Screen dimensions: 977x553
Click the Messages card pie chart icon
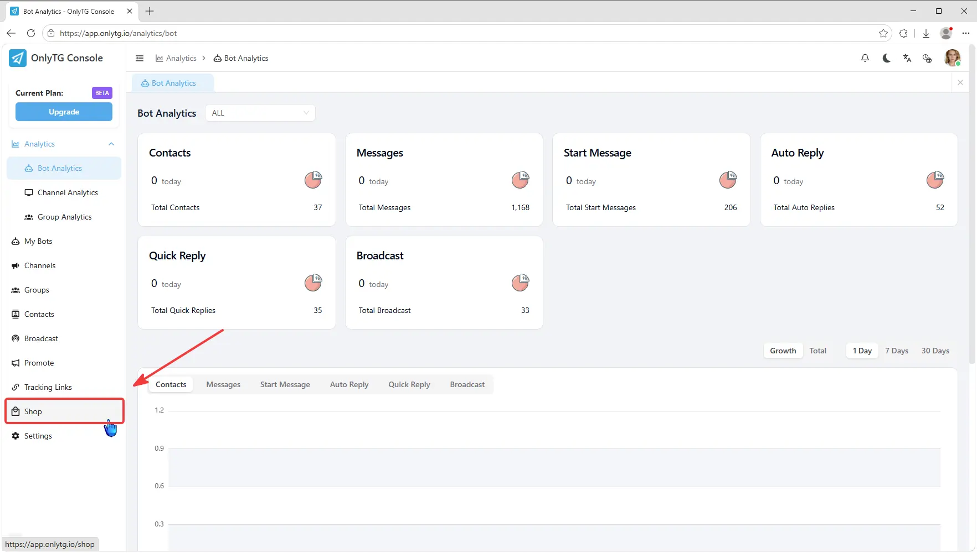(521, 180)
